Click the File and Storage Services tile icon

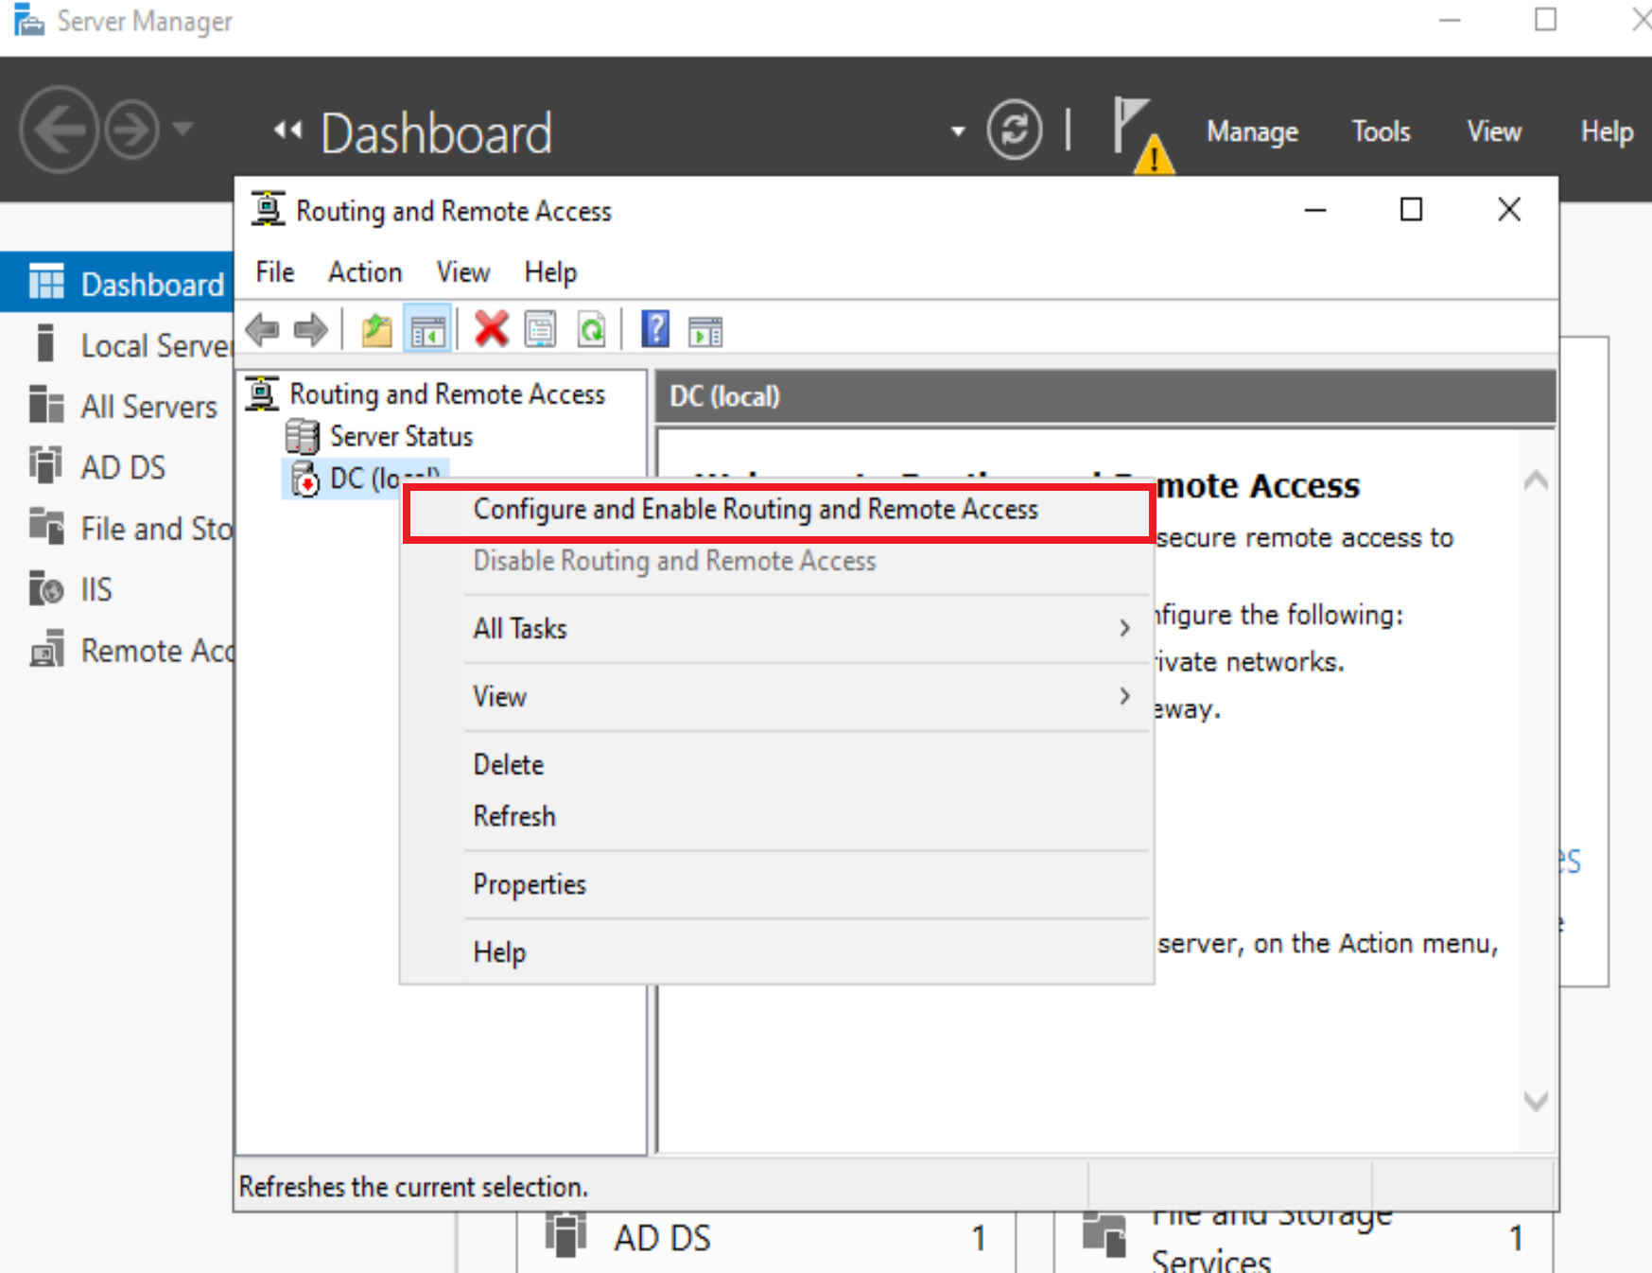(x=1104, y=1234)
